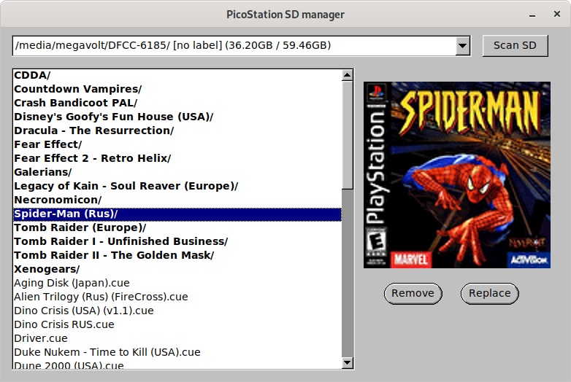Choose the Crash Bandicoot PAL folder
This screenshot has height=382, width=571.
point(75,103)
